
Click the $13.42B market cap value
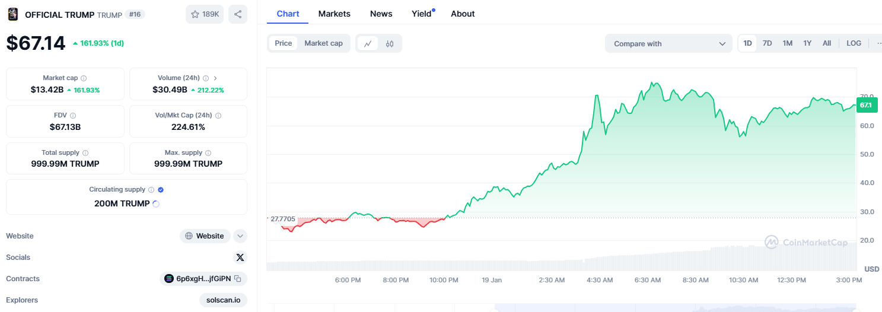pyautogui.click(x=47, y=90)
